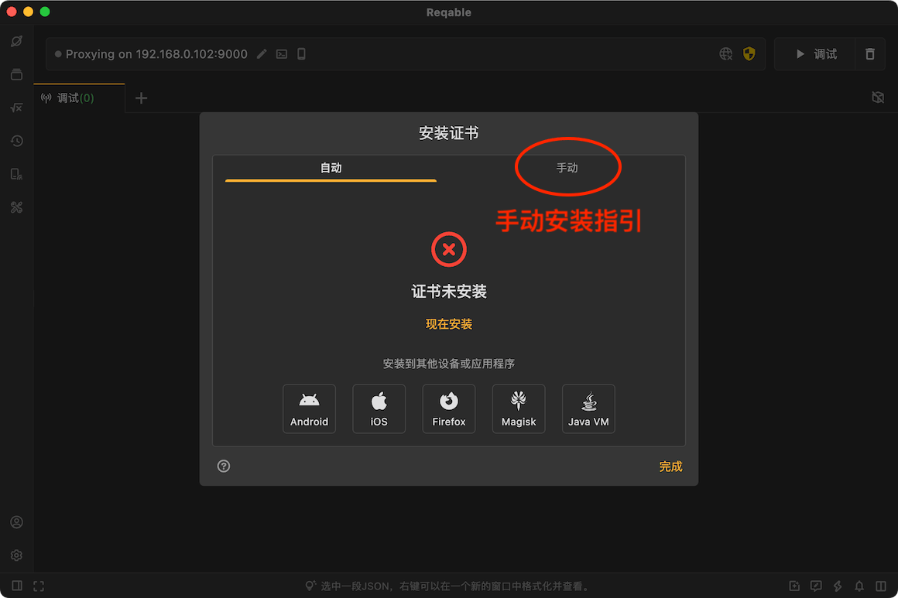Viewport: 898px width, 598px height.
Task: Click the import icon in status bar
Action: pyautogui.click(x=794, y=586)
